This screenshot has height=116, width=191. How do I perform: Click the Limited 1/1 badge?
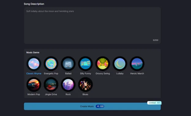pos(154,103)
